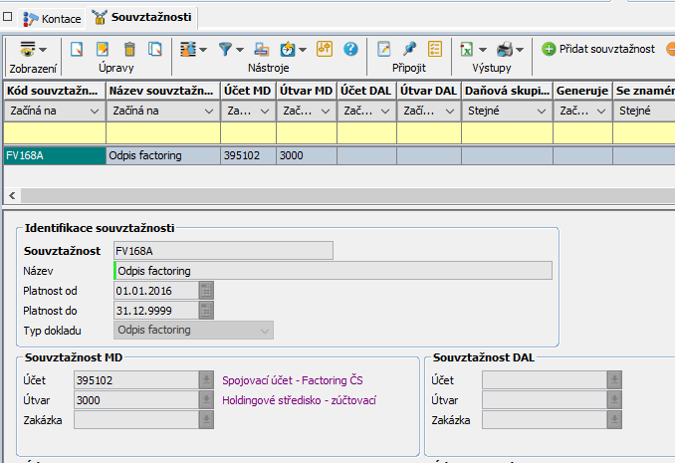Click the orange sliders settings icon
The image size is (675, 463).
click(324, 49)
